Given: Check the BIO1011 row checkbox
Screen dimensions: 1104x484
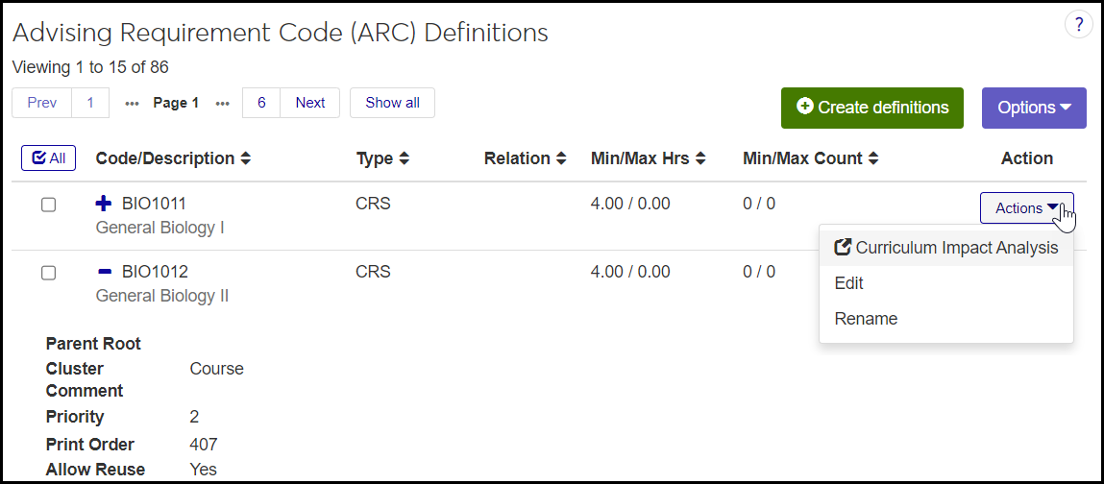Looking at the screenshot, I should 48,205.
